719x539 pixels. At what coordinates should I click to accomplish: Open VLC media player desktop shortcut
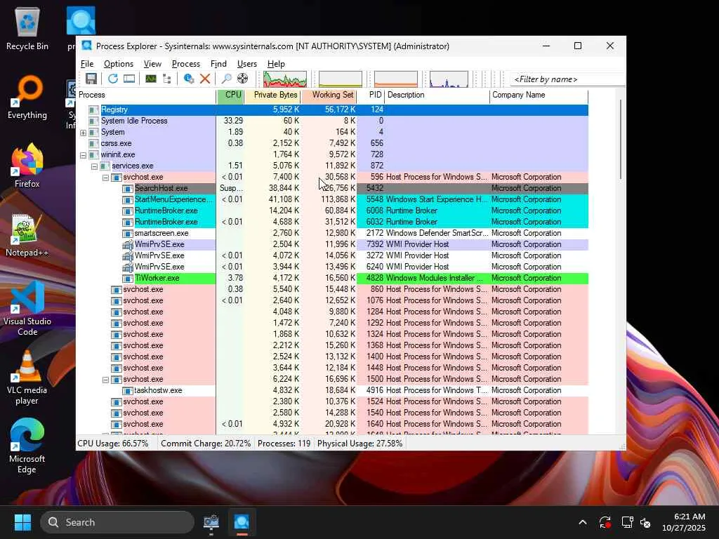[x=27, y=378]
